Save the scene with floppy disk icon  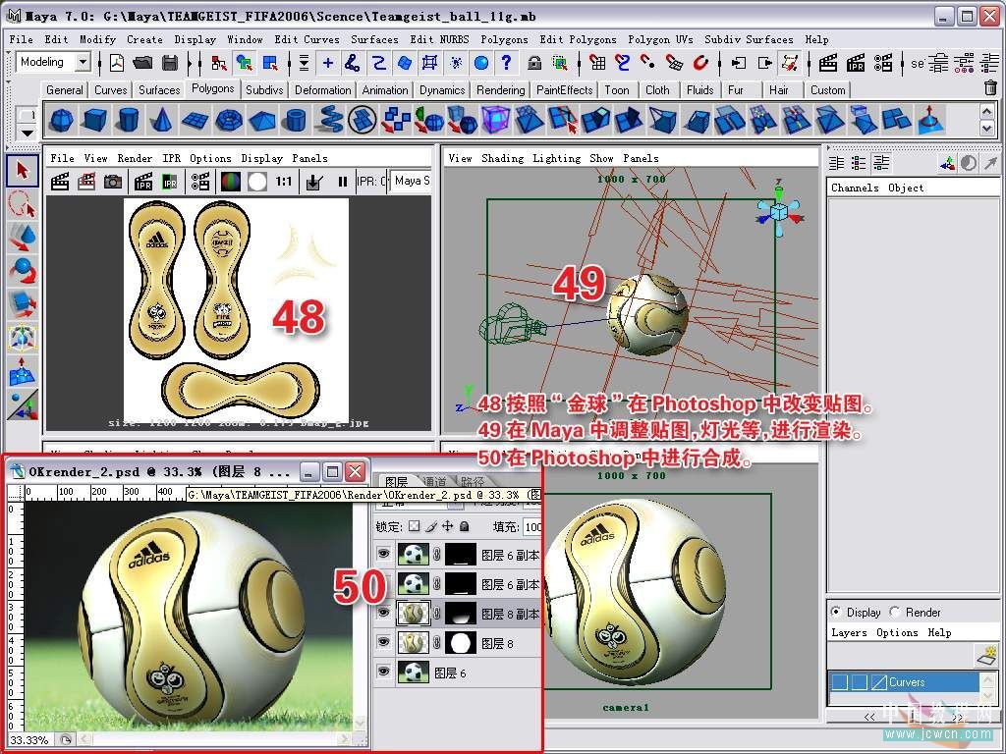(x=170, y=63)
